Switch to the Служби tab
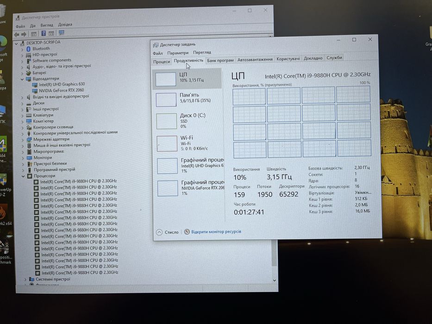This screenshot has width=432, height=324. [x=334, y=57]
